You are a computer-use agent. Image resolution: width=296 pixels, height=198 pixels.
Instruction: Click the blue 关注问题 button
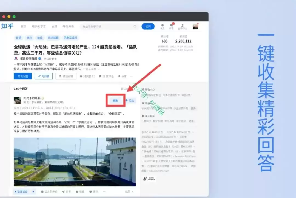click(x=23, y=76)
